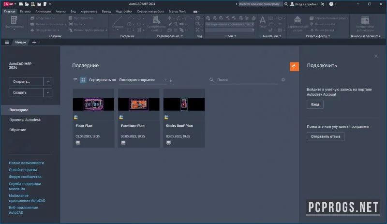Click the Open folder quick access icon
The height and width of the screenshot is (224, 387).
(x=27, y=4)
